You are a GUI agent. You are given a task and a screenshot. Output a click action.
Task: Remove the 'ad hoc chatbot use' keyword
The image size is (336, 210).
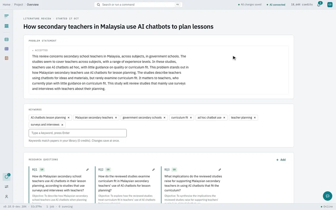[x=224, y=118]
